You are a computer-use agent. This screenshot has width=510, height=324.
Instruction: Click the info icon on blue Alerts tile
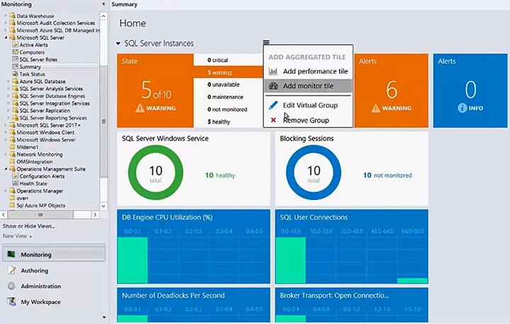[462, 108]
